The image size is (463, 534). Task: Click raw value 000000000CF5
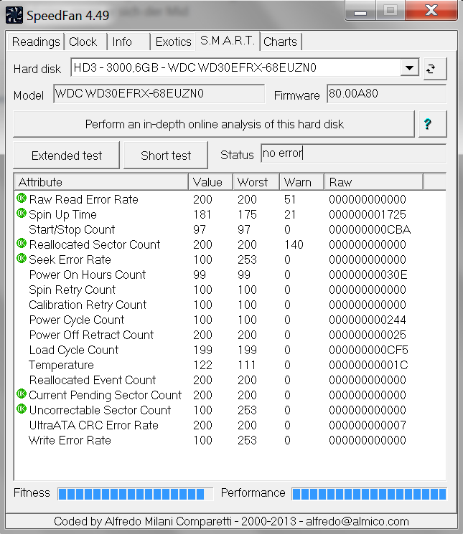[x=368, y=350]
